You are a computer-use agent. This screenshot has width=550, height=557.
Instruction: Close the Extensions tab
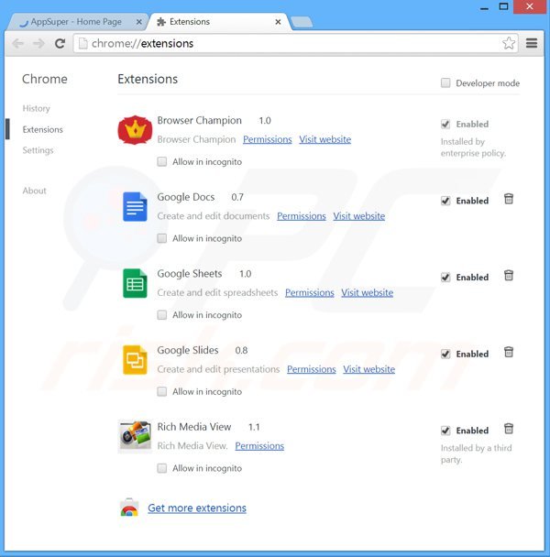click(278, 22)
